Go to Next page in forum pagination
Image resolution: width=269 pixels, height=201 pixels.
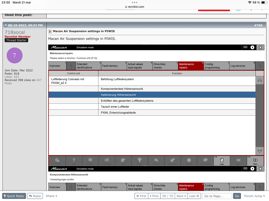pyautogui.click(x=181, y=196)
